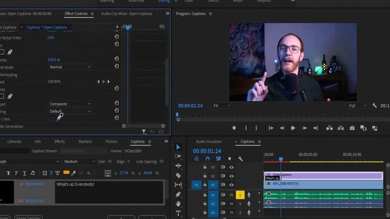The width and height of the screenshot is (390, 219).
Task: Click Go to Out button
Action: [x=316, y=128]
